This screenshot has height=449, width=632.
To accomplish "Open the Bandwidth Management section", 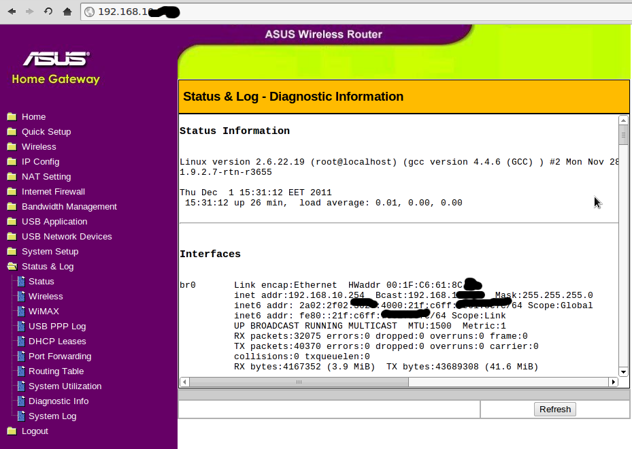I will point(69,206).
